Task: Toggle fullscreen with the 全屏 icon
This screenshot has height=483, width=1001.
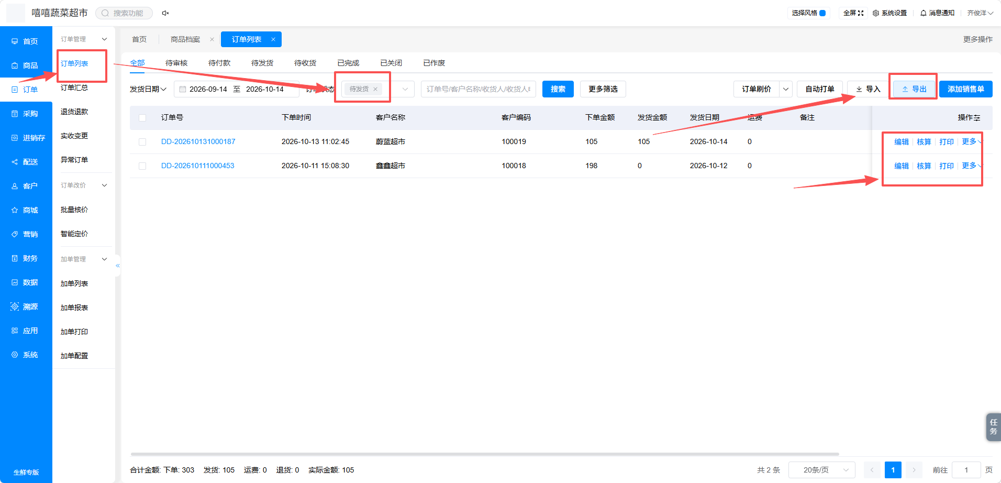Action: pos(861,13)
